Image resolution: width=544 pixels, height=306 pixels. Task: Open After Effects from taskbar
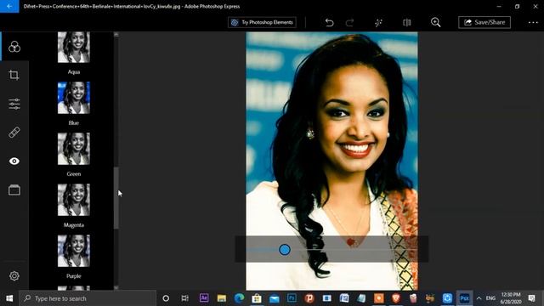coord(204,298)
